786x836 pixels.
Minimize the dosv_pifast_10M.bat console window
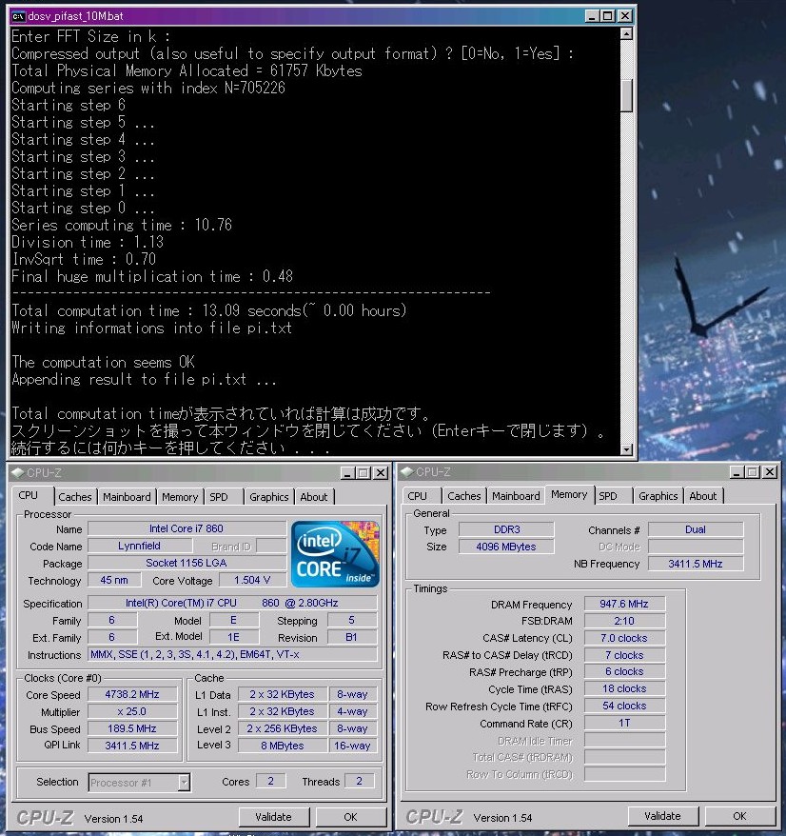(592, 16)
